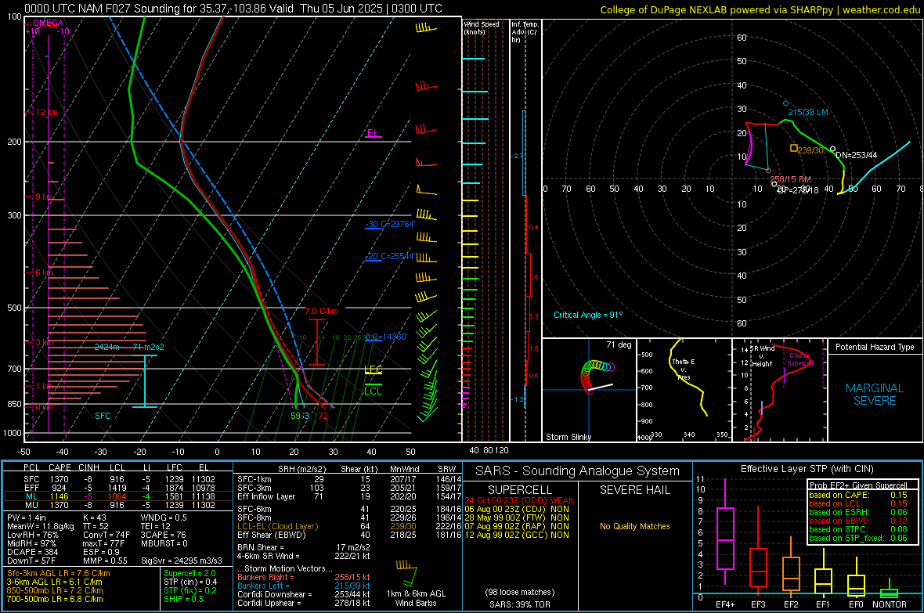The height and width of the screenshot is (613, 924).
Task: Click the CINH column header
Action: [88, 467]
